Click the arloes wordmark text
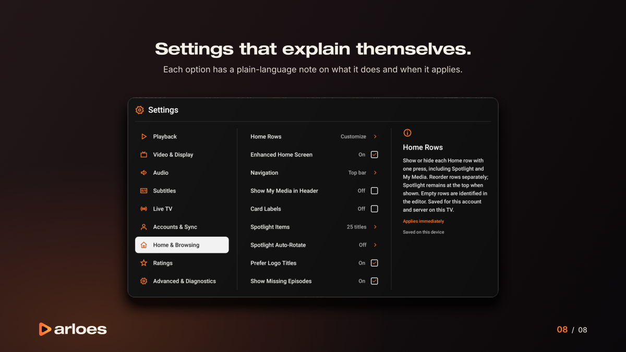The image size is (626, 352). pyautogui.click(x=80, y=329)
